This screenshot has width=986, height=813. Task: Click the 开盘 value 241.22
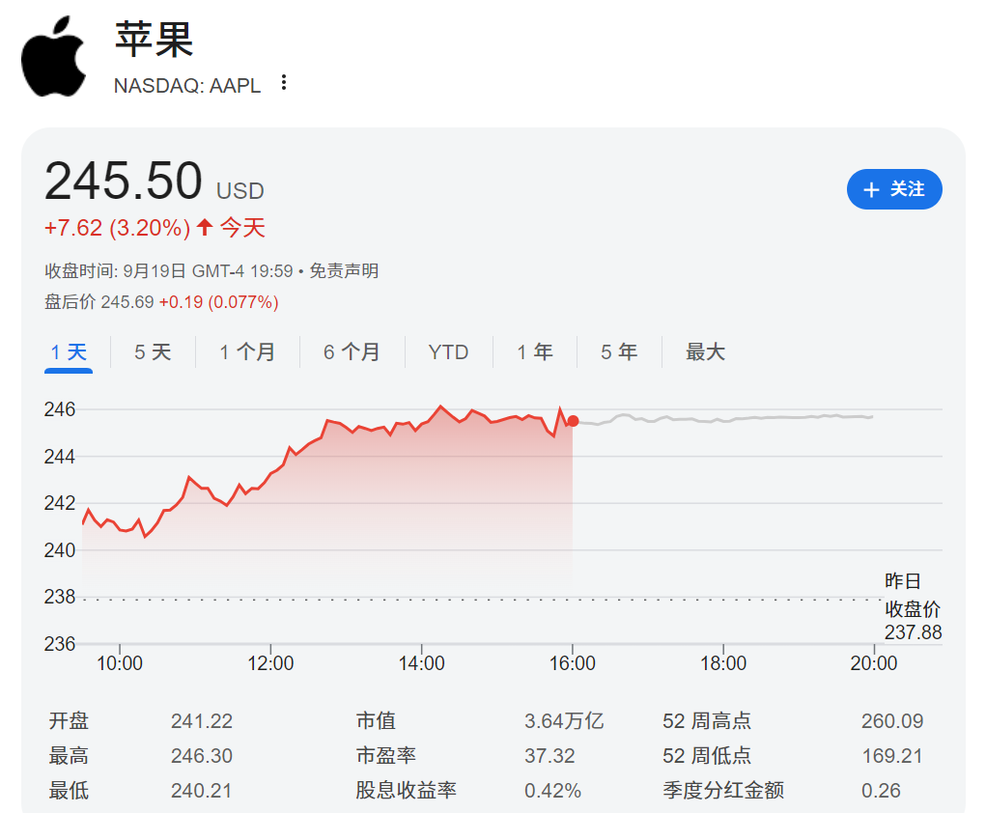(202, 720)
